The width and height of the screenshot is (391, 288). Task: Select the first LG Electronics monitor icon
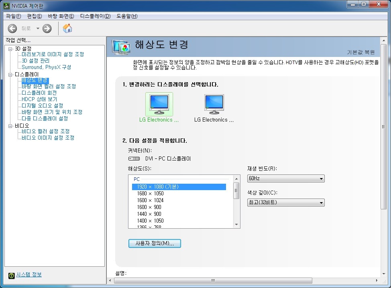(x=159, y=105)
